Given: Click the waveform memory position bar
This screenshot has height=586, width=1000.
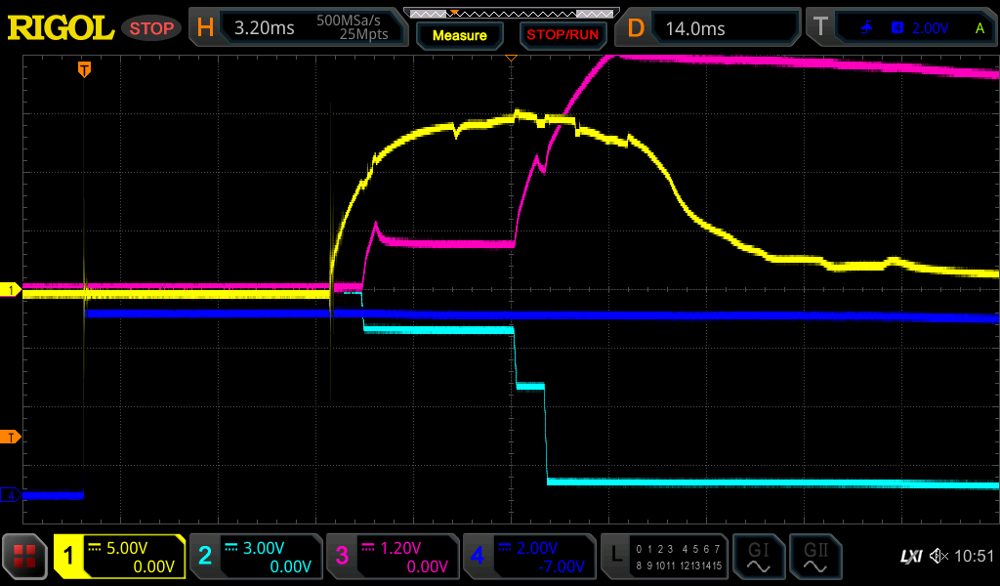Looking at the screenshot, I should point(511,13).
